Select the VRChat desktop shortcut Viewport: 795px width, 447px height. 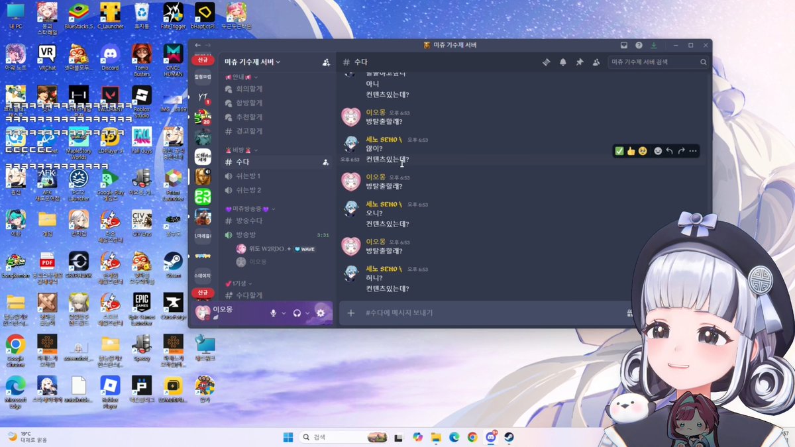[x=47, y=57]
